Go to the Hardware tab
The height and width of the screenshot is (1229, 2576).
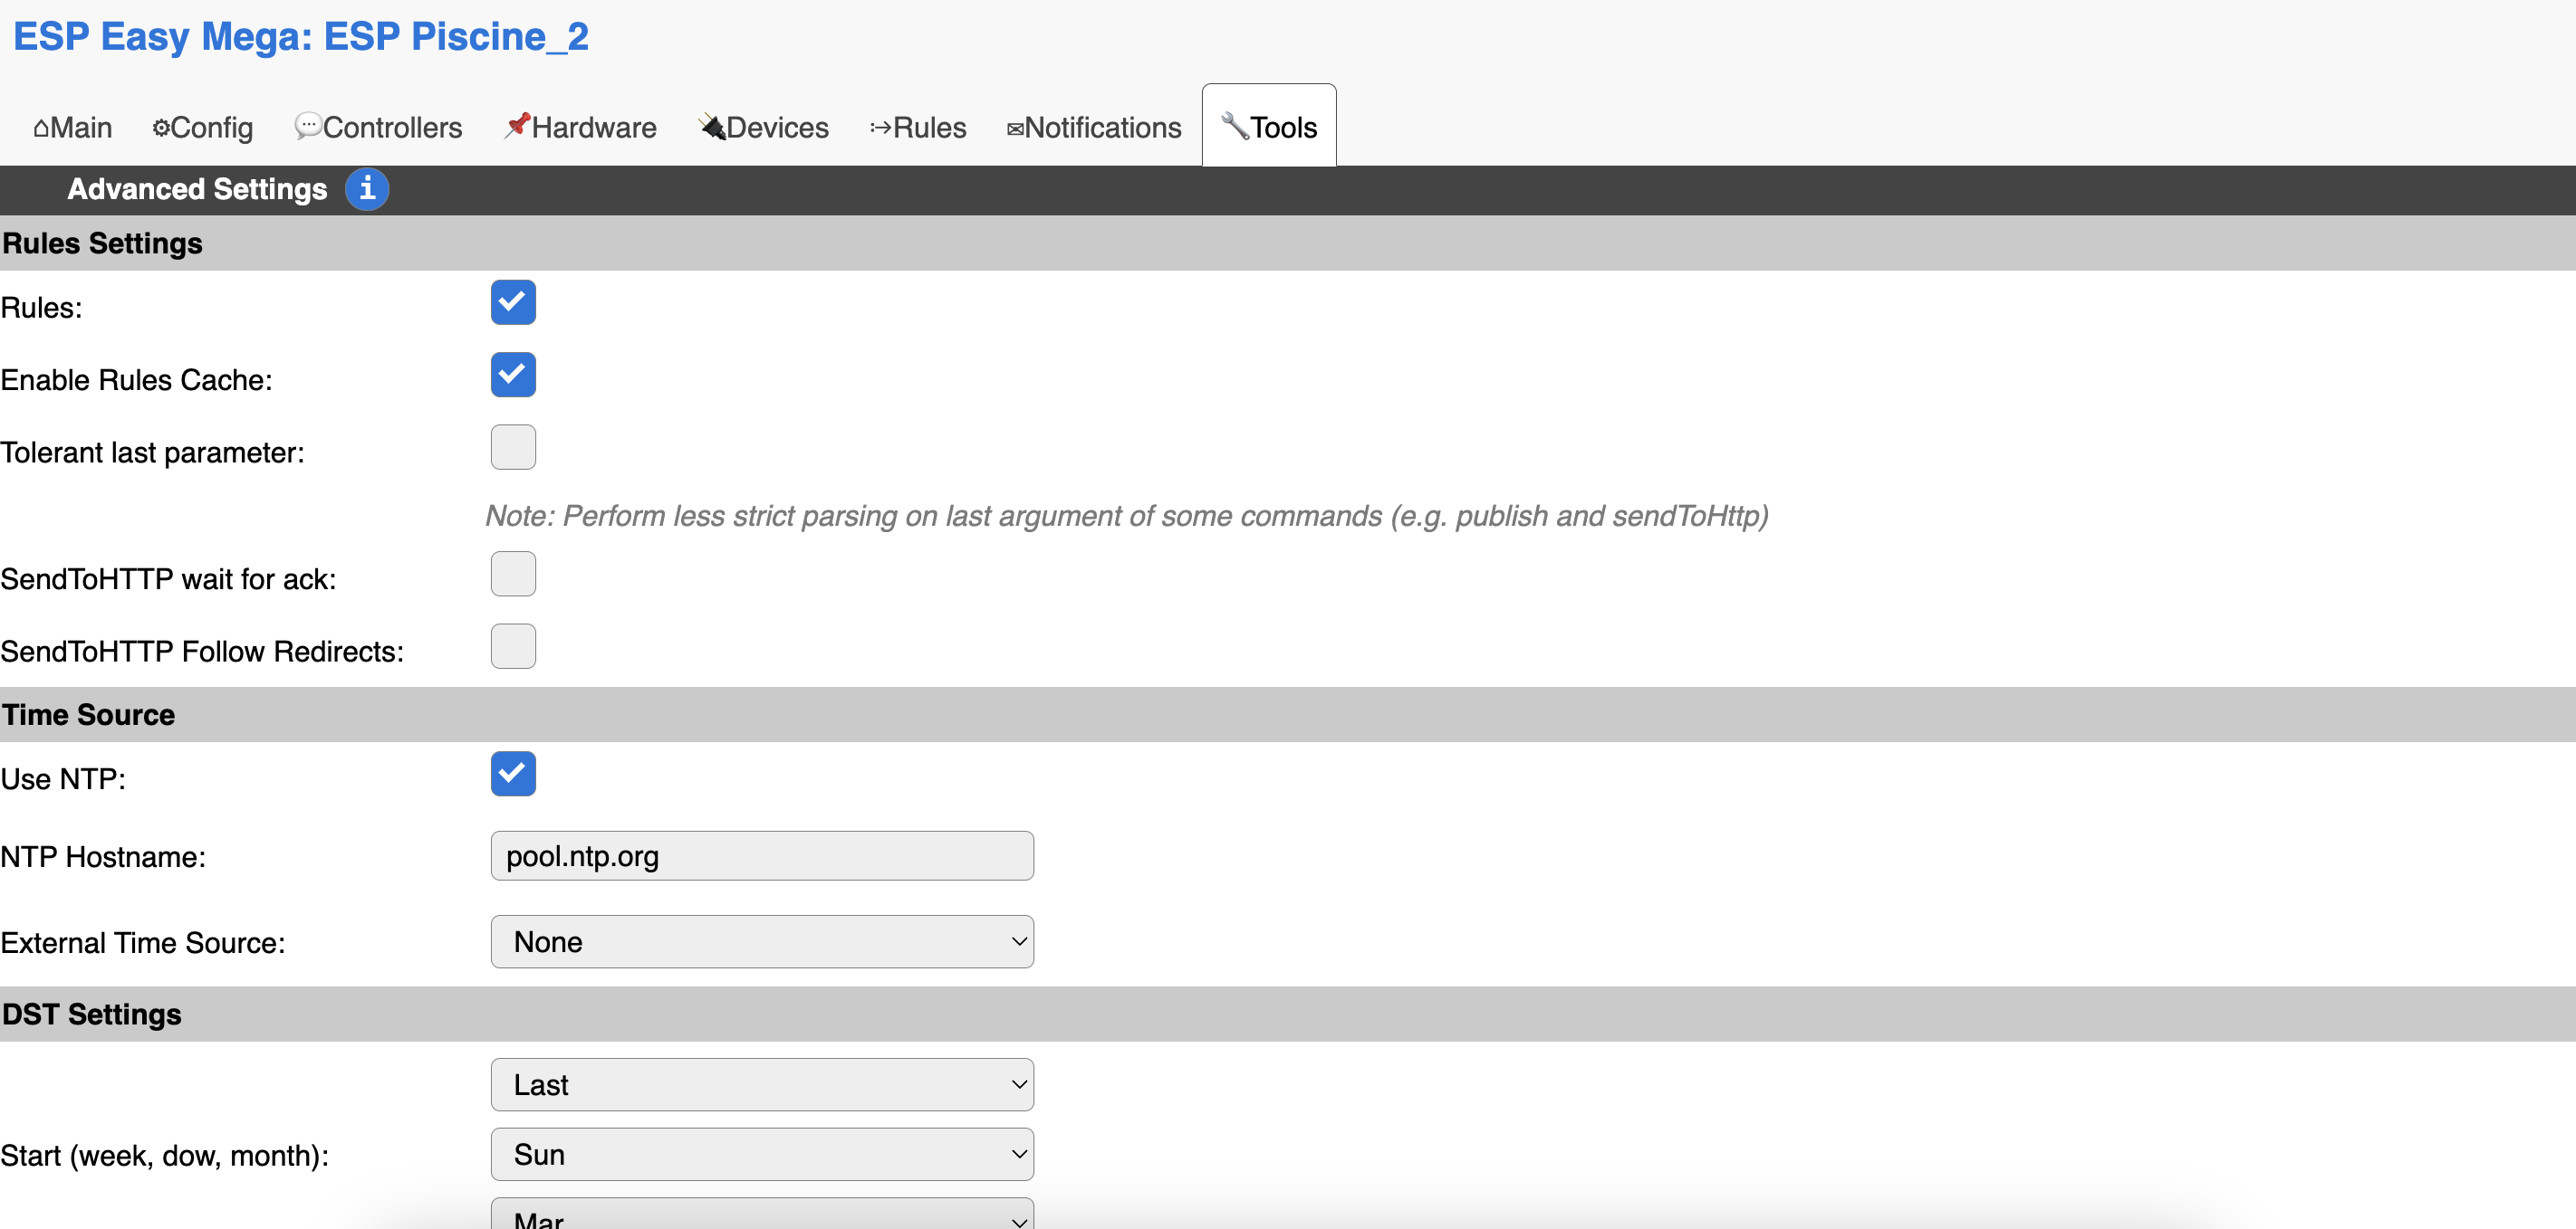pyautogui.click(x=580, y=128)
